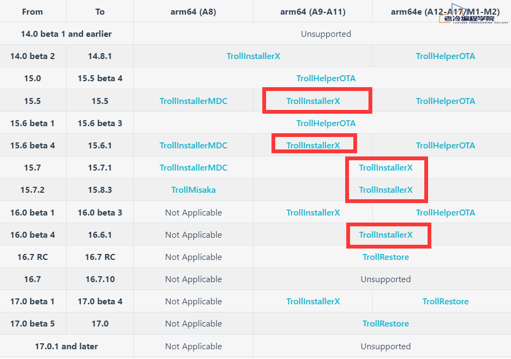Open TrollInstallerX link in the 16.6.1 row
This screenshot has width=511, height=359.
pyautogui.click(x=385, y=234)
